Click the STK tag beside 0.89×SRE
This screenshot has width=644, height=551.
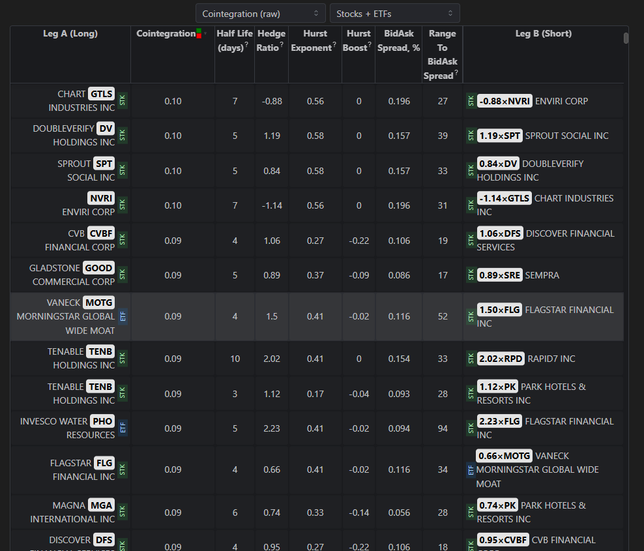tap(471, 275)
